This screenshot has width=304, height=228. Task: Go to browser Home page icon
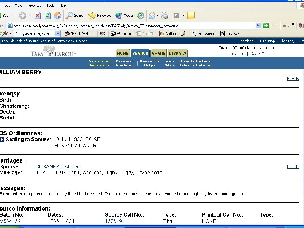tap(57, 16)
